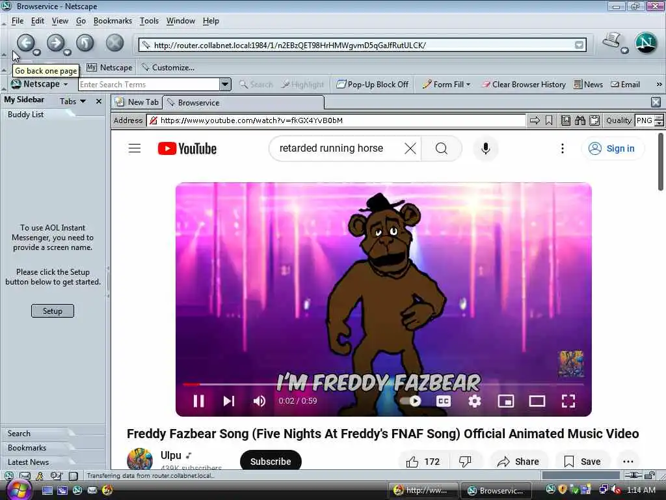Toggle video autoplay switch

[410, 401]
